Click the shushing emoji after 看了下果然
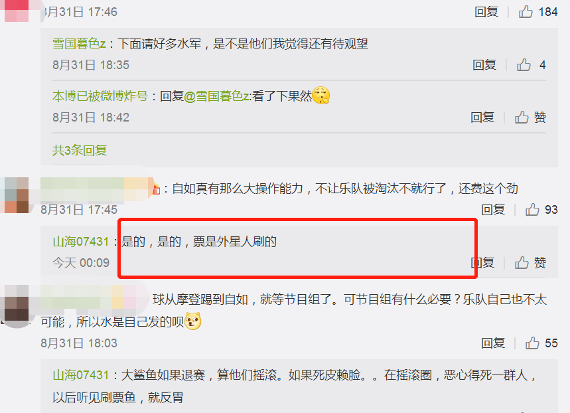570x413 pixels. pyautogui.click(x=321, y=96)
